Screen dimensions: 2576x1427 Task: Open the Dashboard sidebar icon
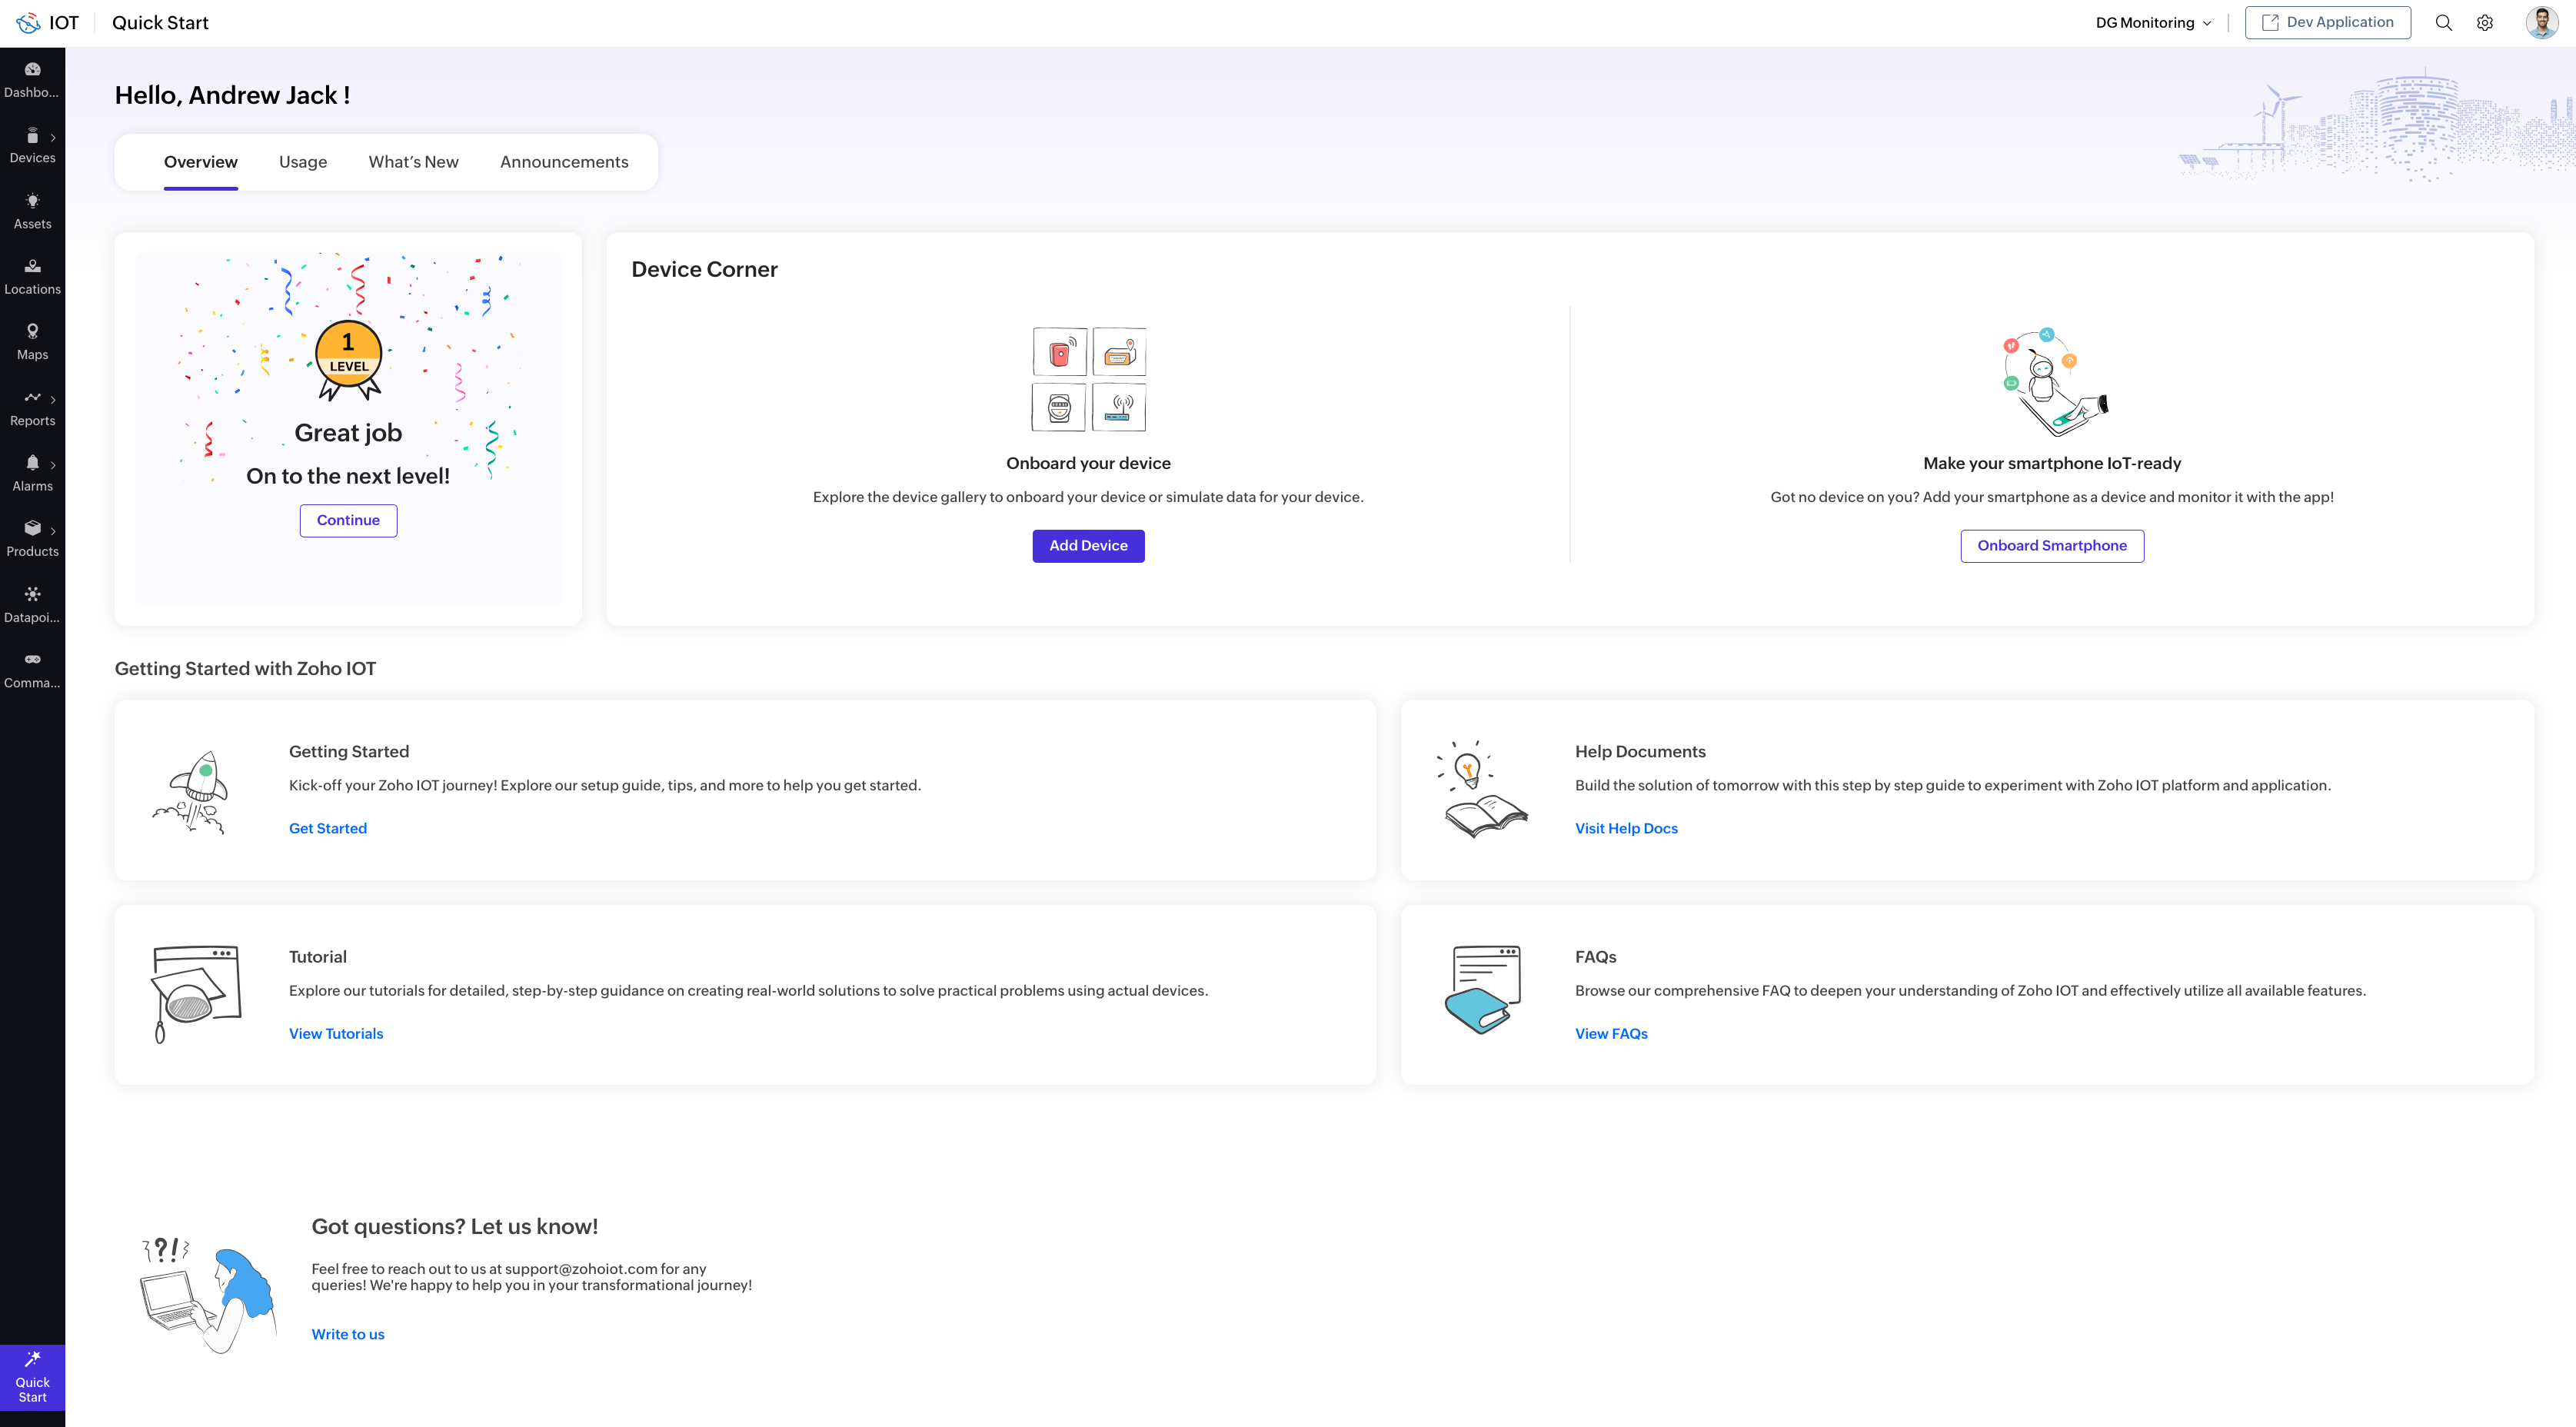point(32,79)
